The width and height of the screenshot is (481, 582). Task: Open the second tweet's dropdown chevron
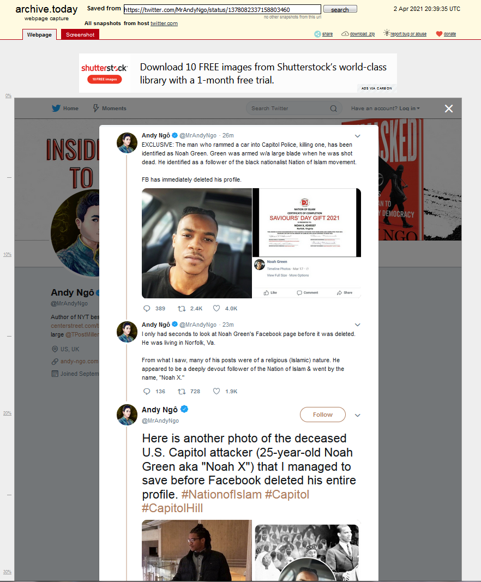pos(358,325)
